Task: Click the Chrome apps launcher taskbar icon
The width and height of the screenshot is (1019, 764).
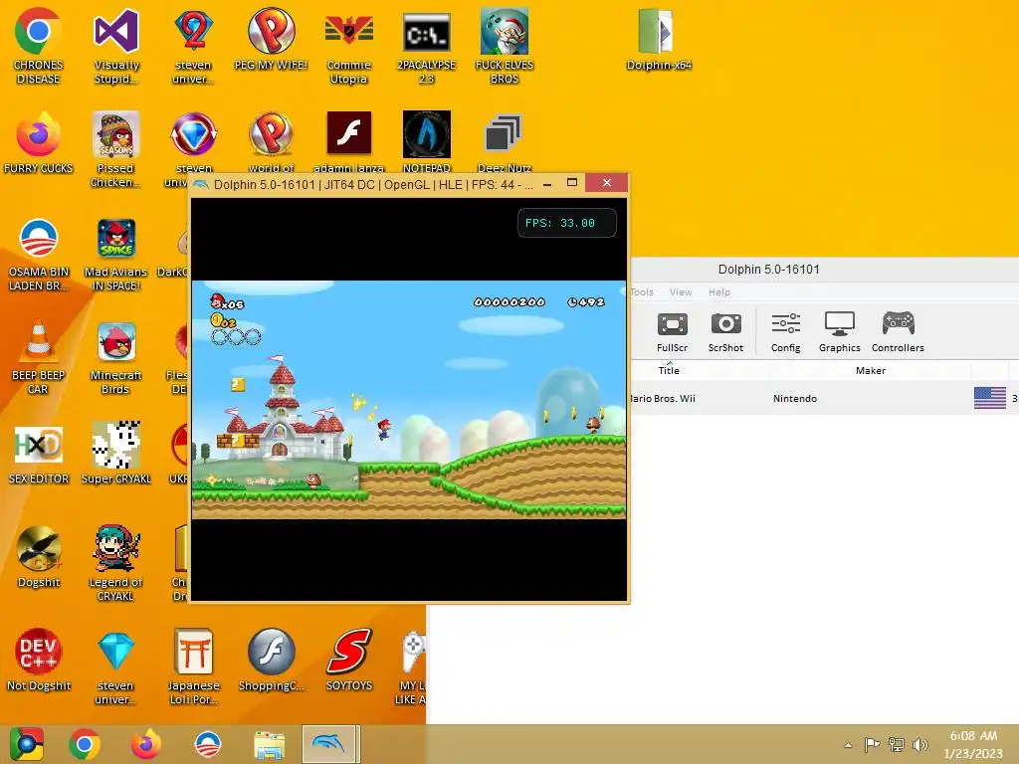Action: coord(26,744)
